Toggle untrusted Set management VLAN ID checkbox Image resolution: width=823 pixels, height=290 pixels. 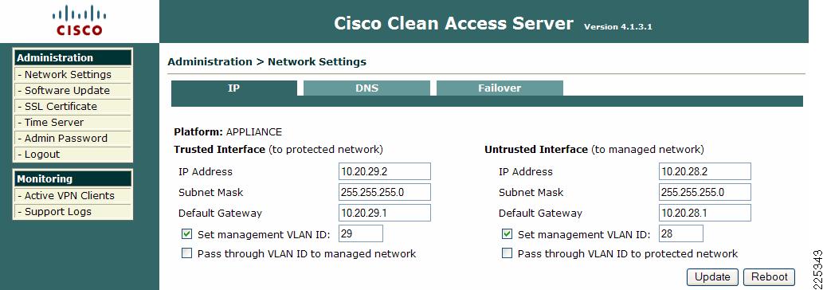(507, 234)
